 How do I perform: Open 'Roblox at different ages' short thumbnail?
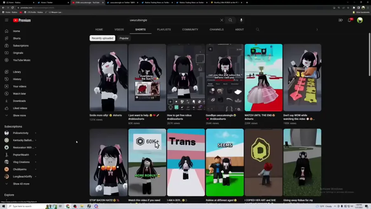225,162
